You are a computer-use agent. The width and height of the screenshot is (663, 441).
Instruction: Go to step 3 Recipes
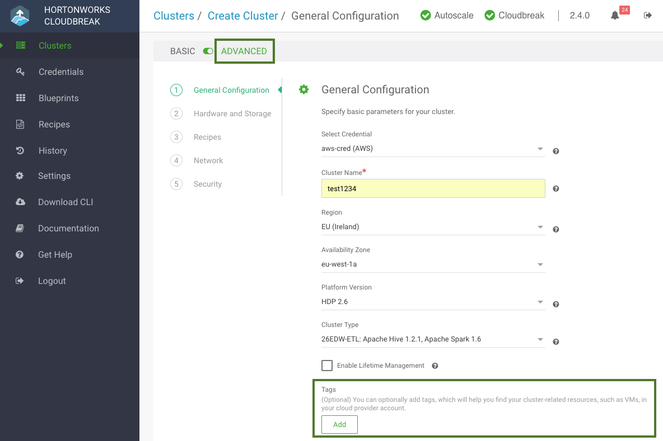(x=196, y=137)
